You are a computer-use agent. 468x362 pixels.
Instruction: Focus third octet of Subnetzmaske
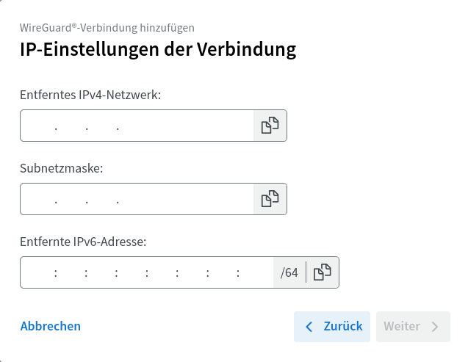[102, 199]
